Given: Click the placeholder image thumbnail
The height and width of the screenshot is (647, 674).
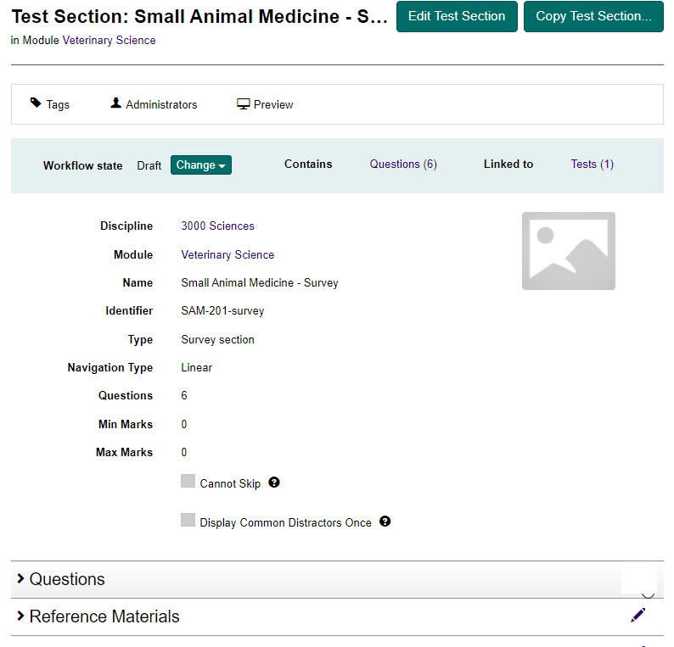Looking at the screenshot, I should click(568, 251).
